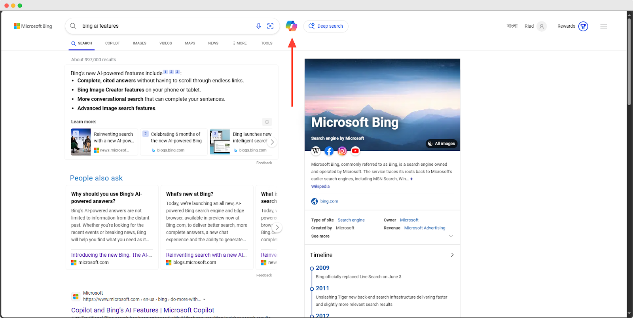Open 'Copilot and Bing's AI Features | Microsoft Copilot'
The width and height of the screenshot is (633, 318).
click(142, 310)
